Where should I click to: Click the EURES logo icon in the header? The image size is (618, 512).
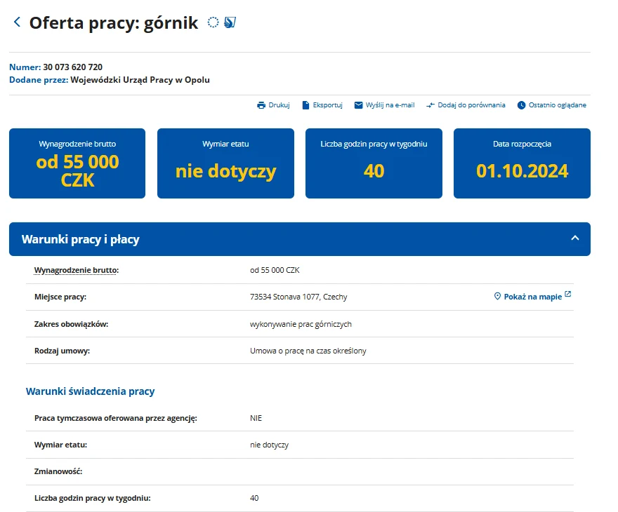(x=230, y=22)
